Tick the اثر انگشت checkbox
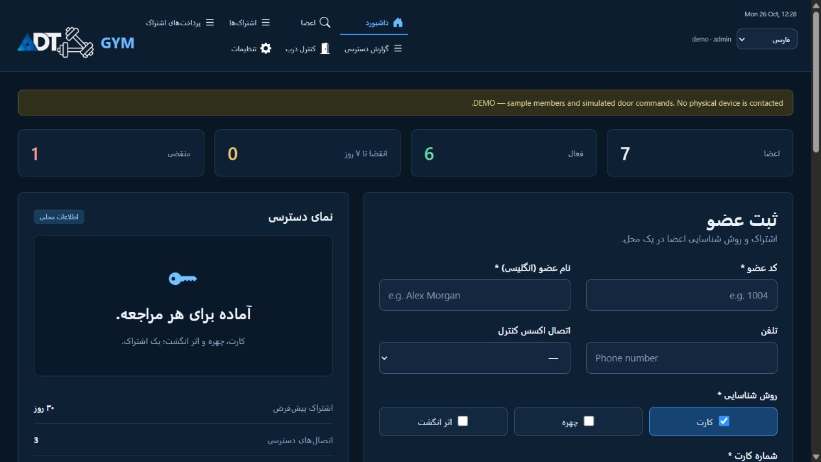 coord(463,421)
